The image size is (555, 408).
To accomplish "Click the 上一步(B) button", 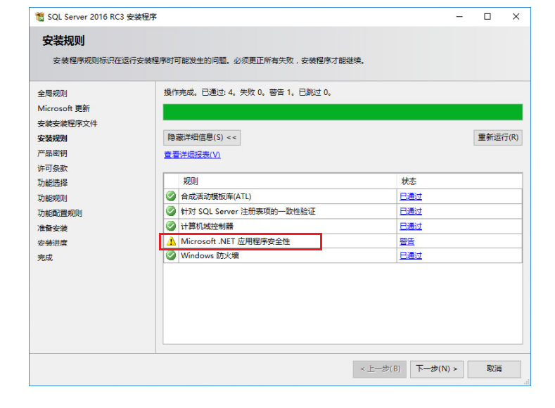I will point(379,369).
